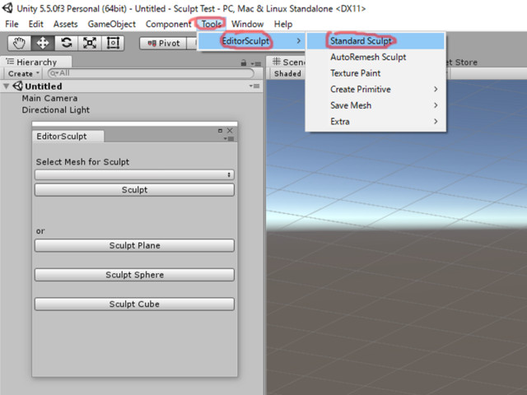
Task: Select Directional Light in Hierarchy
Action: 56,109
